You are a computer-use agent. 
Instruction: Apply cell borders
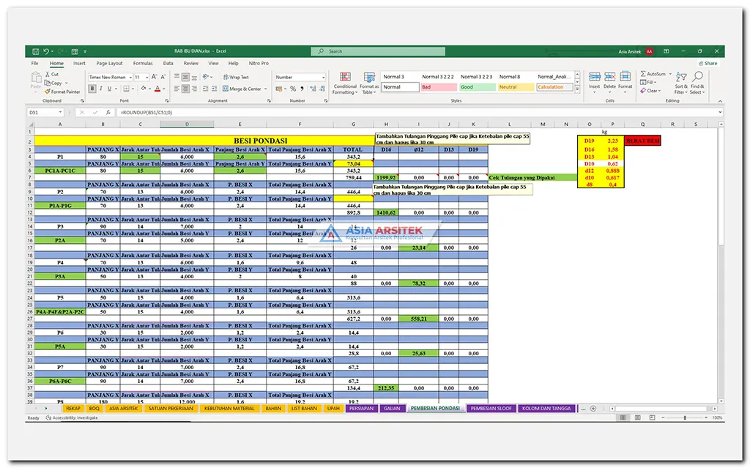coord(126,89)
